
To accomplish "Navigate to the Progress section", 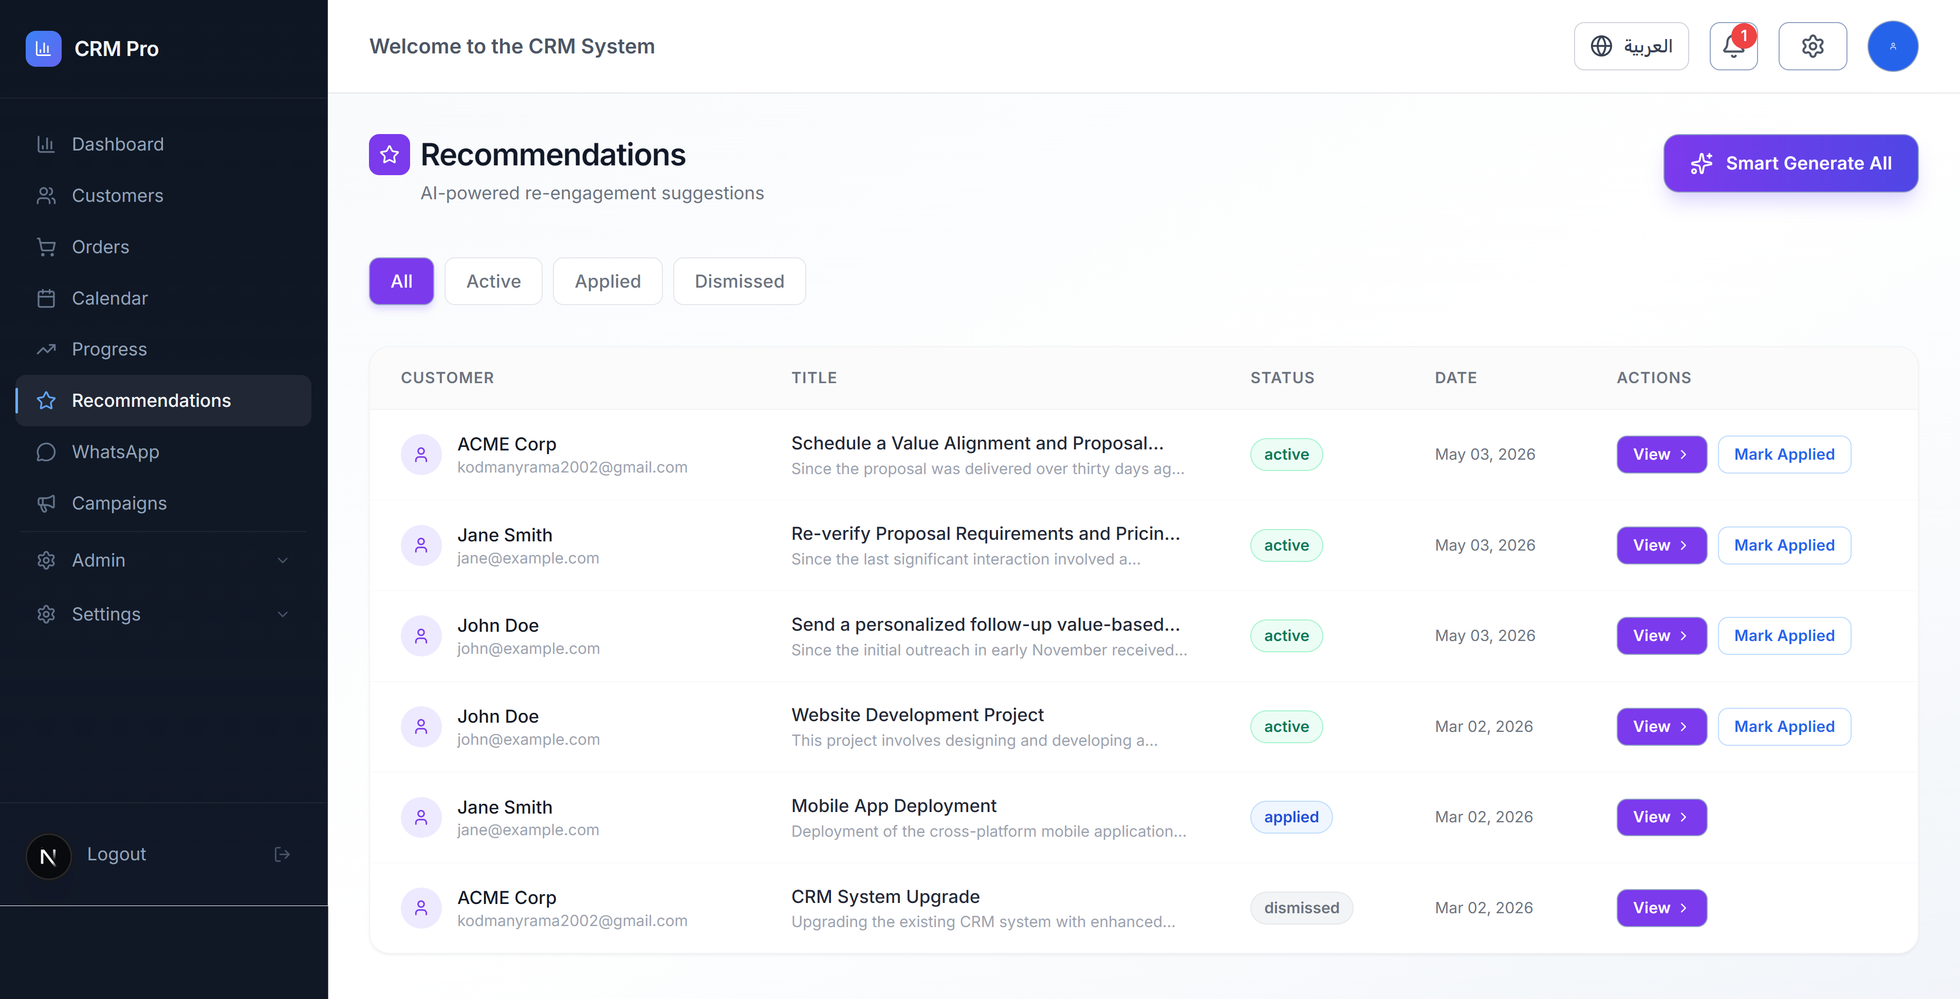I will tap(163, 349).
